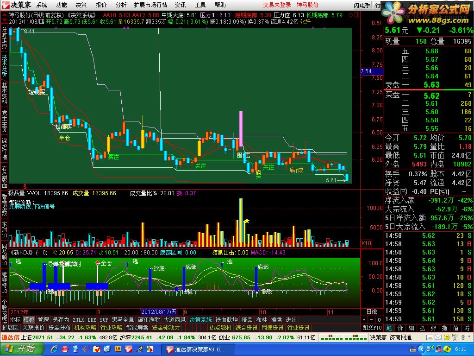Image resolution: width=474 pixels, height=356 pixels.
Task: Click the X10 scale box on volume axis
Action: [x=366, y=243]
